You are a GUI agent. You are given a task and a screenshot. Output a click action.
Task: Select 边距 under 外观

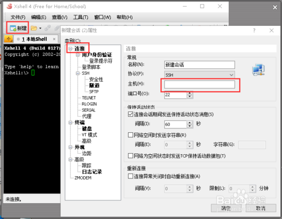click(x=86, y=153)
